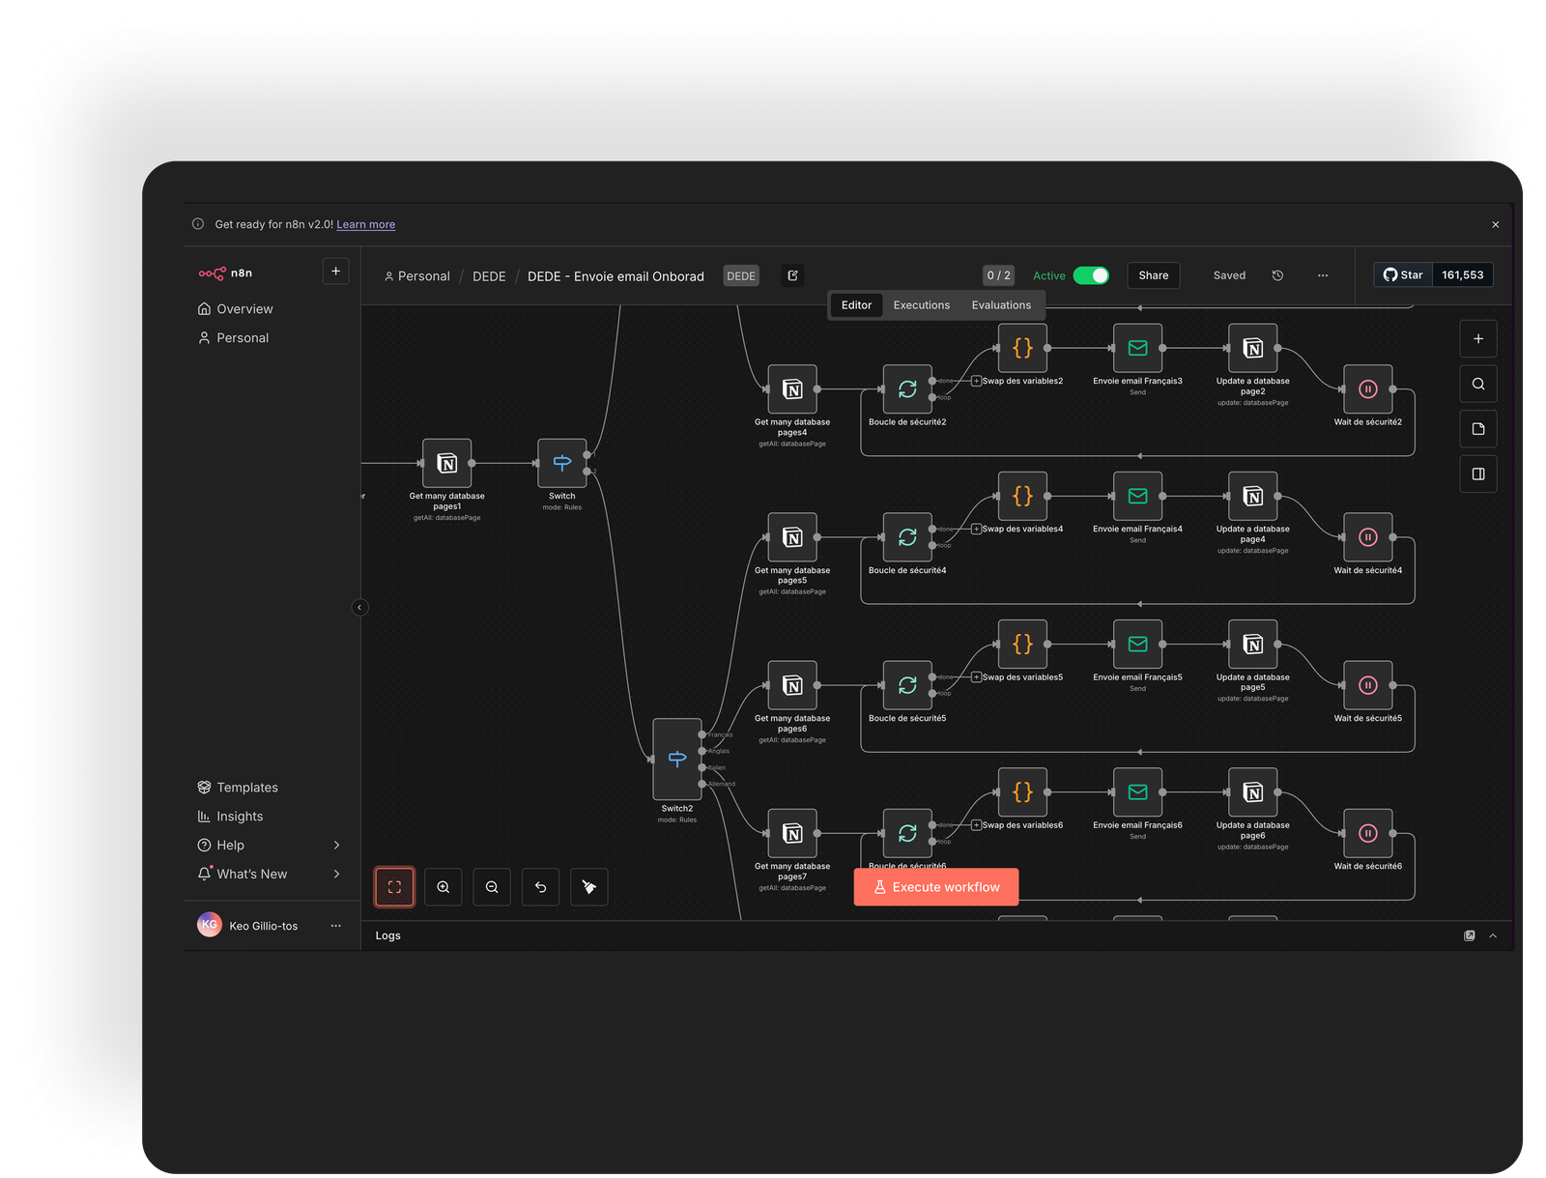Zoom out on the workflow canvas
This screenshot has width=1546, height=1178.
pos(492,887)
